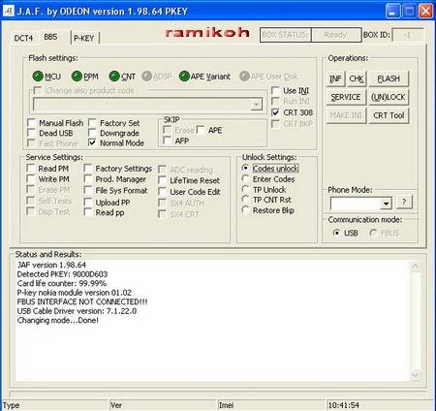This screenshot has height=411, width=436.
Task: Enable LifeTime Reset checkbox
Action: (162, 180)
